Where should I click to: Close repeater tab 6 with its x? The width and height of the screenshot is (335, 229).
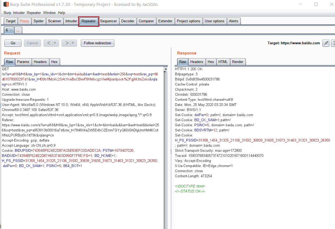pyautogui.click(x=11, y=31)
